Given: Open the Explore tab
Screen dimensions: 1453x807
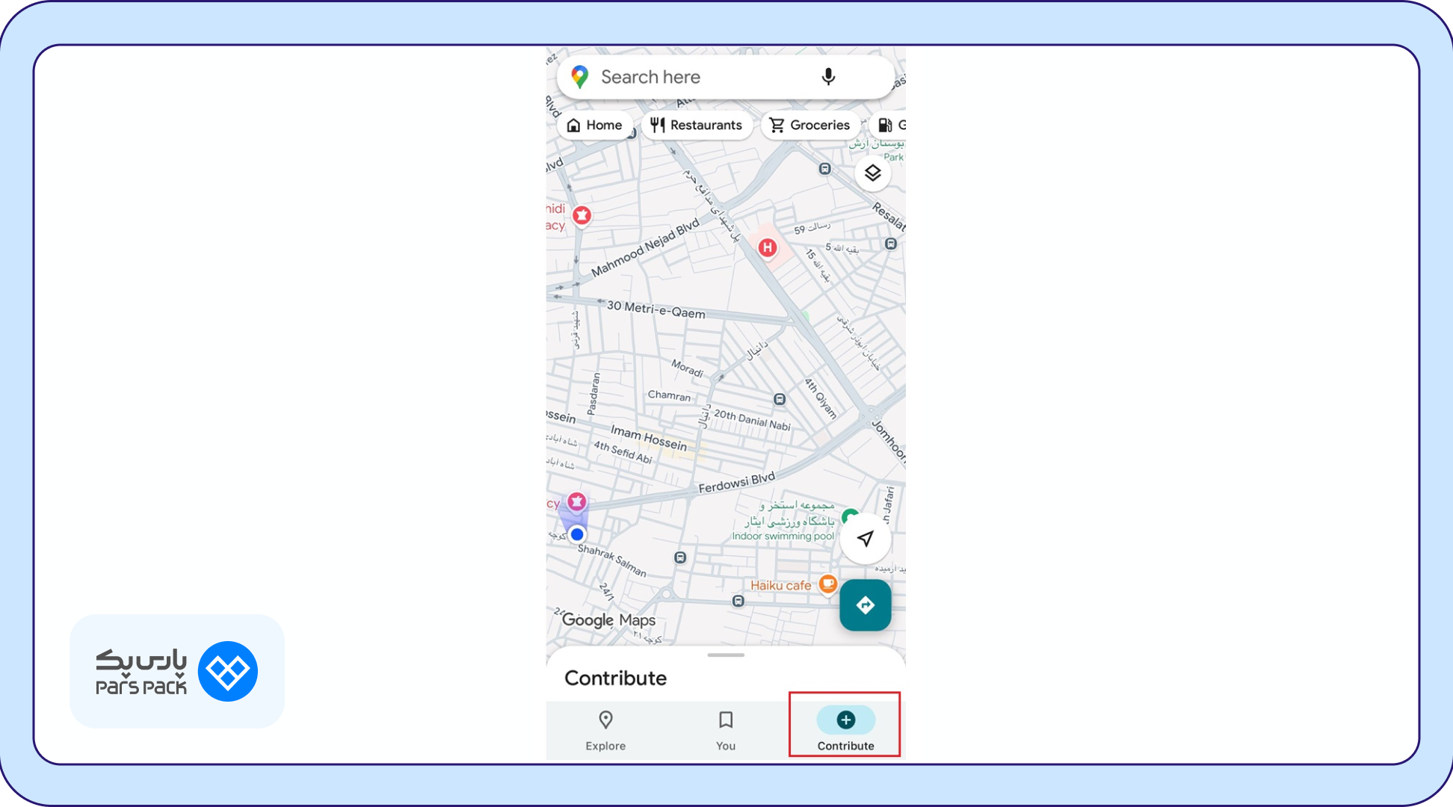Looking at the screenshot, I should click(x=605, y=731).
